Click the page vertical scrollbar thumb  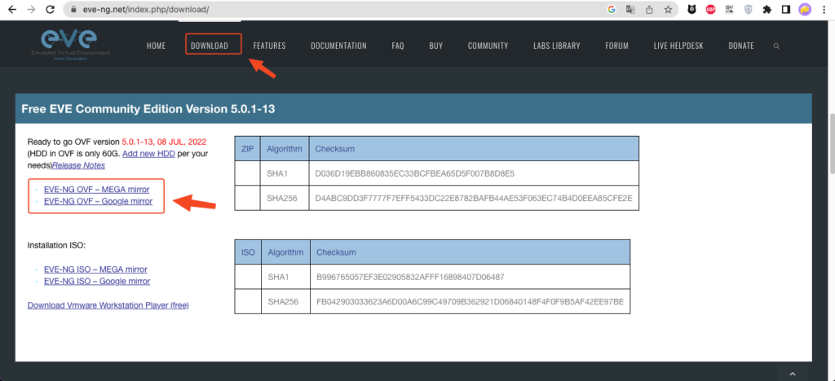832,143
